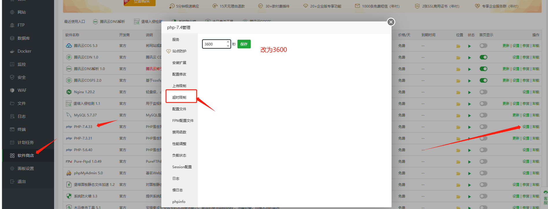Image resolution: width=548 pixels, height=209 pixels.
Task: Click the 安全 shield icon in sidebar
Action: [x=12, y=77]
